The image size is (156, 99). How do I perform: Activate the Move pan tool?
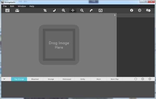[73, 10]
